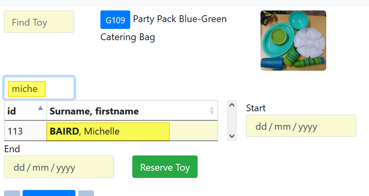Click the grey button right of the blue one
Image resolution: width=369 pixels, height=196 pixels.
(86, 193)
